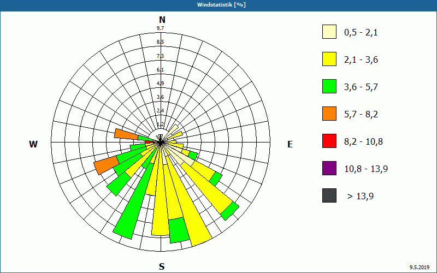Click the 4,9 radial axis value
This screenshot has height=273, width=437.
click(x=160, y=84)
